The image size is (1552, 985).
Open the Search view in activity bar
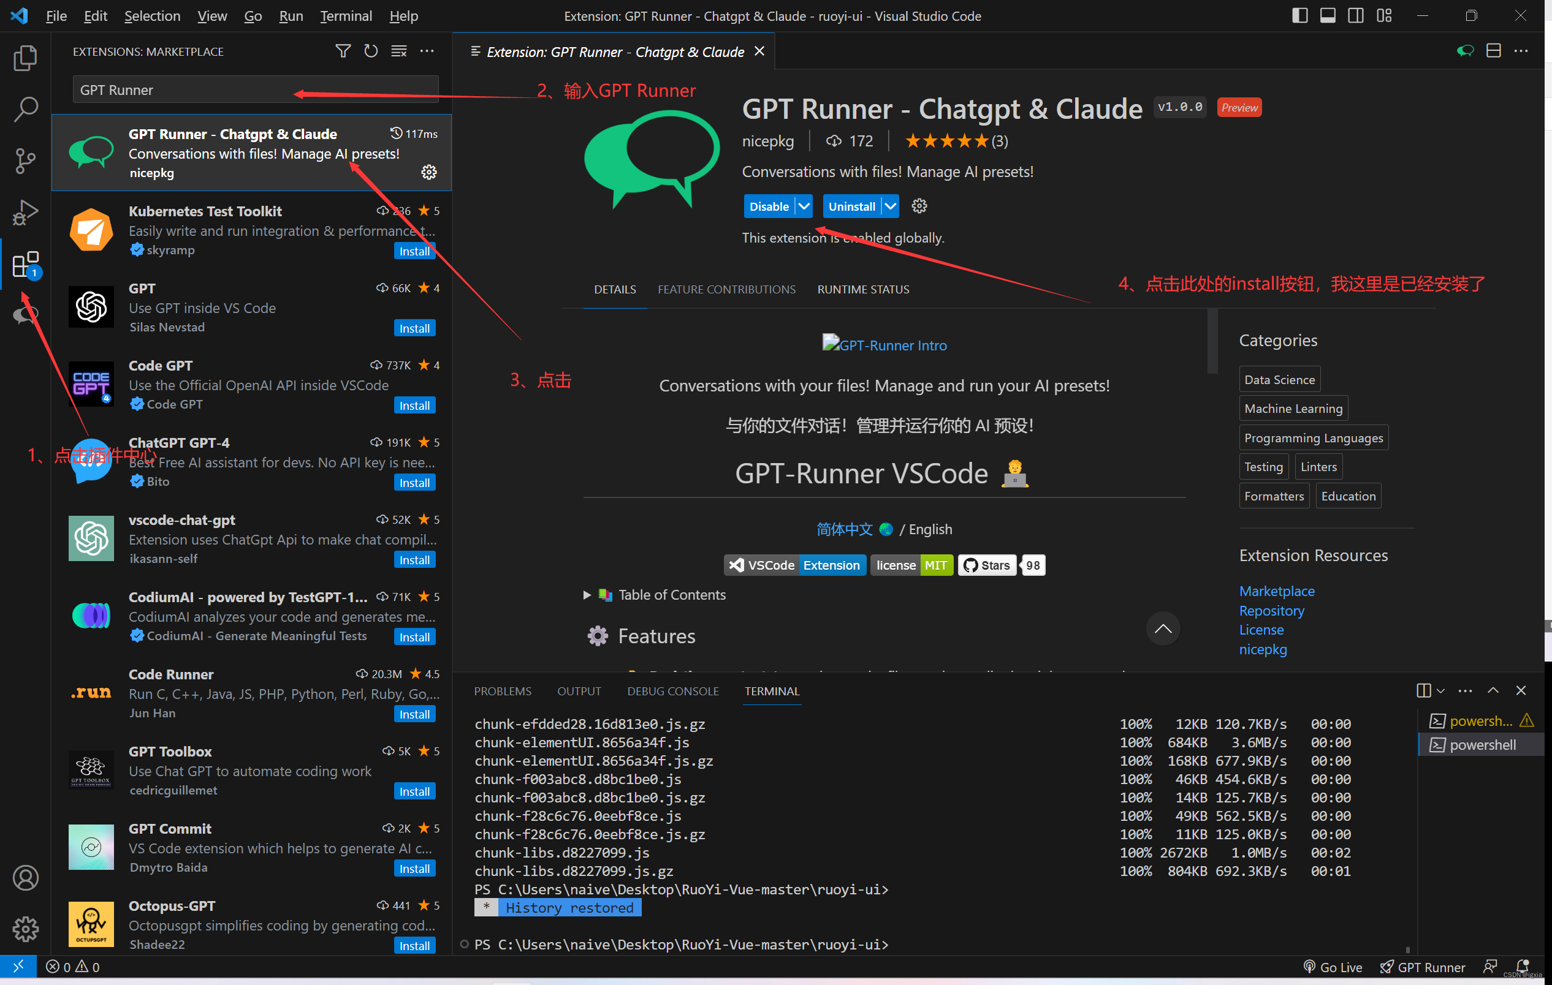(x=25, y=109)
